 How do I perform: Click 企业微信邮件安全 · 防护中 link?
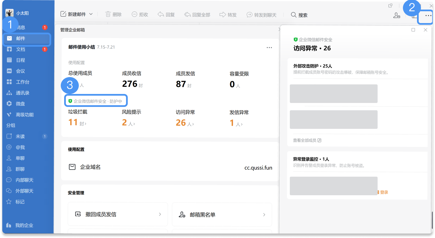point(96,101)
